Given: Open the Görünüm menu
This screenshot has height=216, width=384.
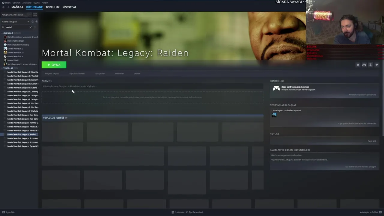Looking at the screenshot, I should coord(16,3).
